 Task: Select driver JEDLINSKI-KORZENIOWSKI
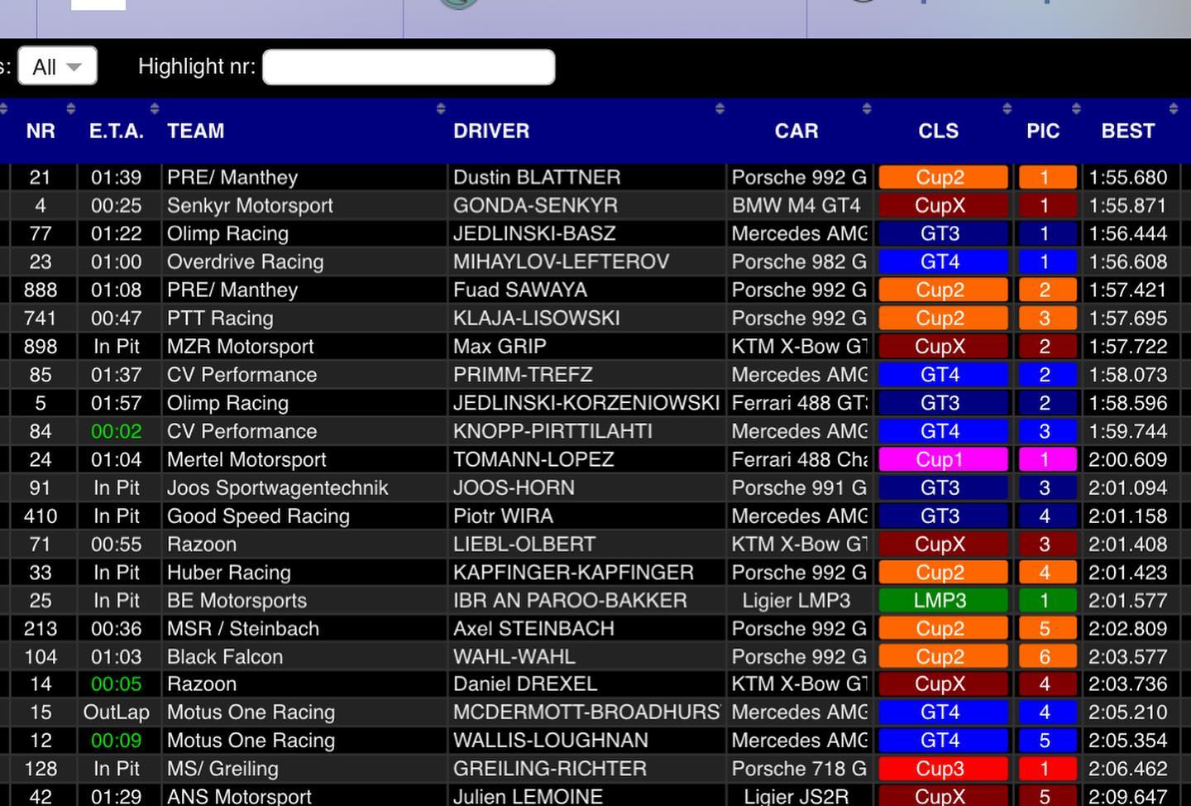click(x=586, y=403)
